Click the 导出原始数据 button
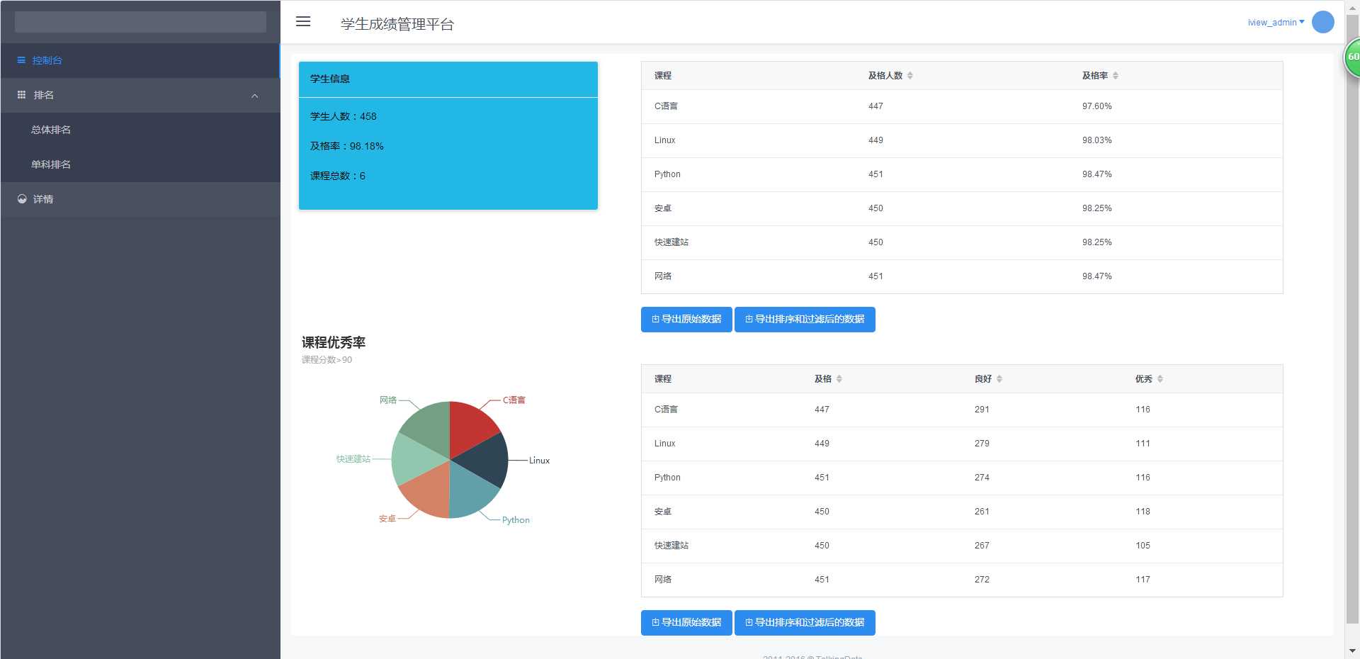 click(x=686, y=319)
